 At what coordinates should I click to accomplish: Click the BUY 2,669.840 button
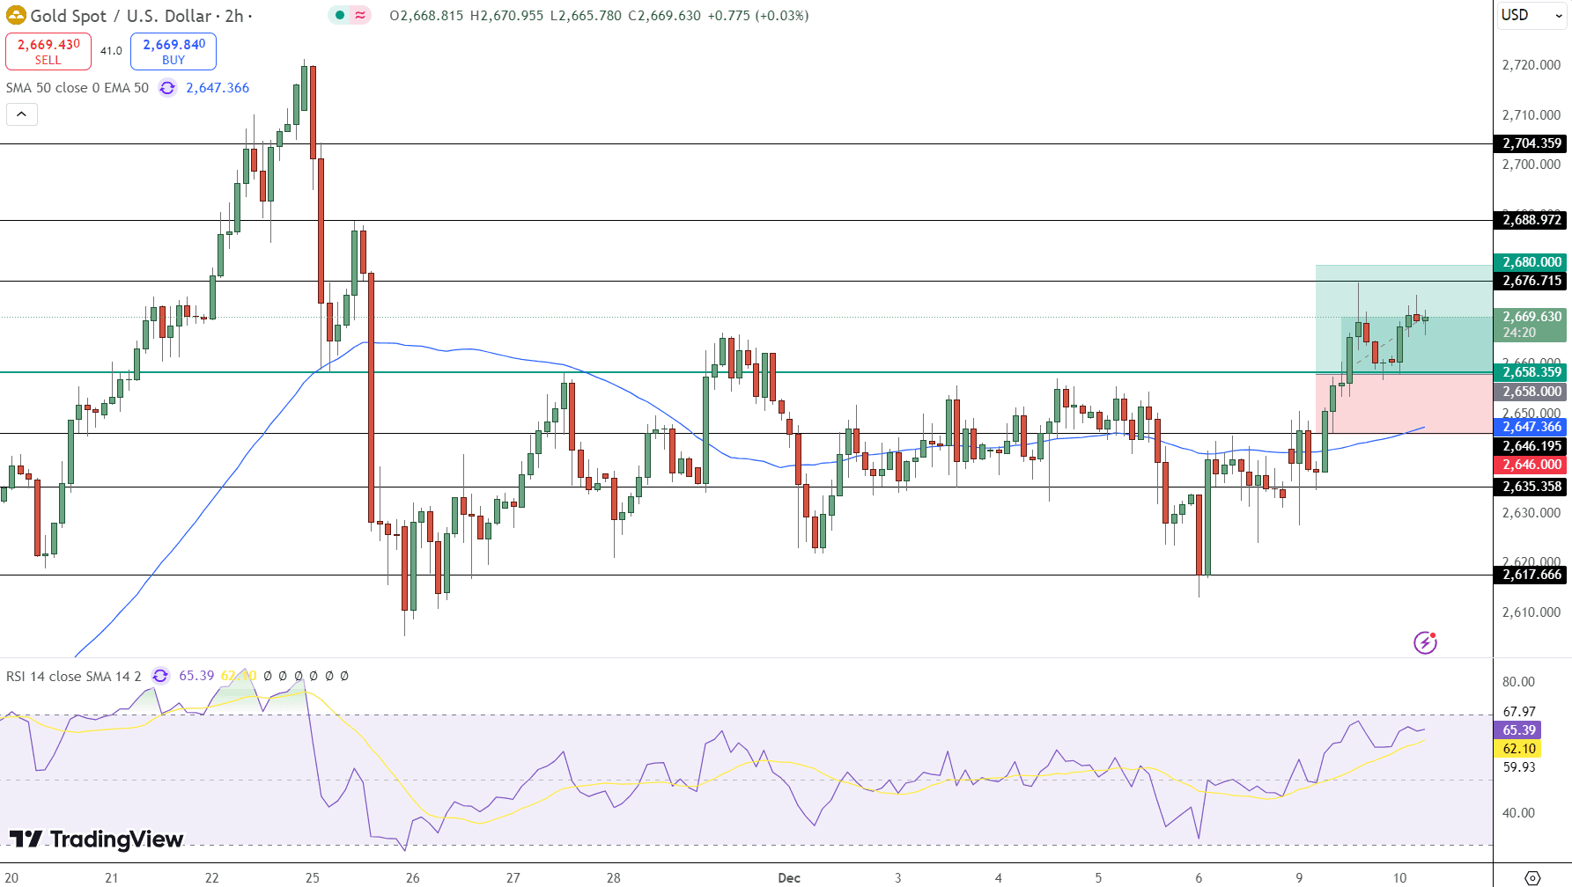coord(173,51)
